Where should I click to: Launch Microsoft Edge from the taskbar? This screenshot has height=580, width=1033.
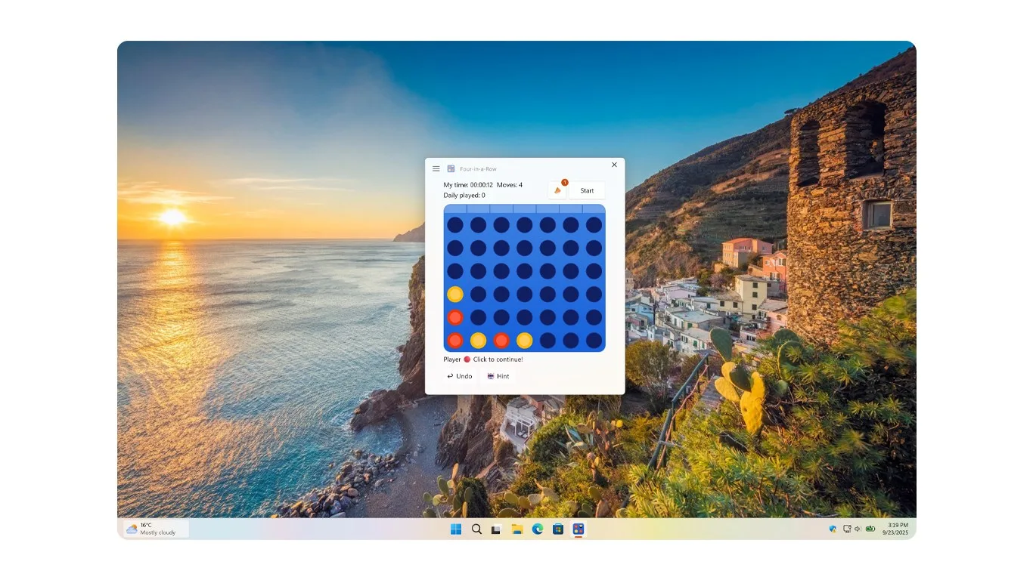538,529
